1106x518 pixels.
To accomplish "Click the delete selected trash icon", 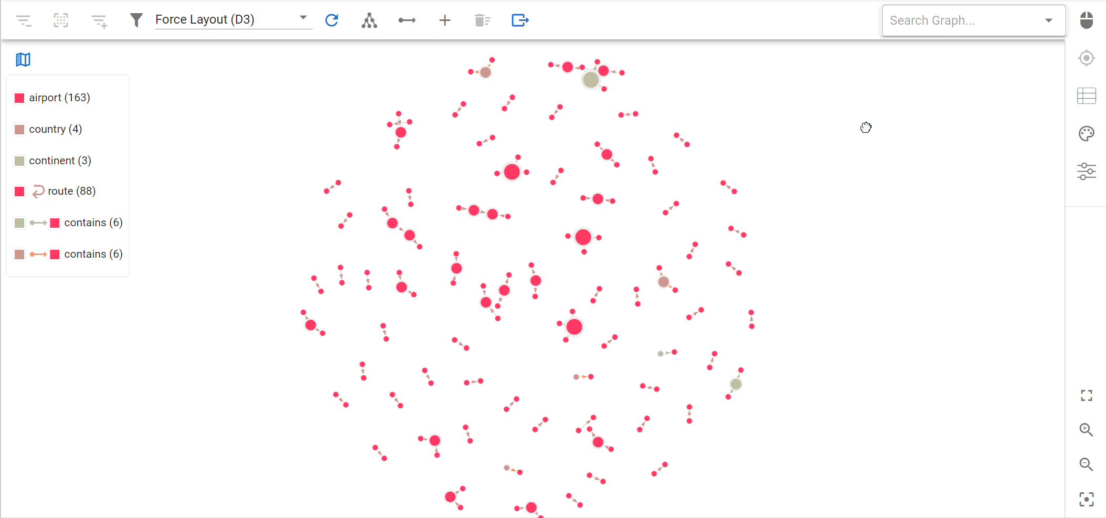I will (x=482, y=20).
